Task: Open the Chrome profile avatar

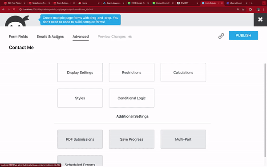Action: (259, 9)
